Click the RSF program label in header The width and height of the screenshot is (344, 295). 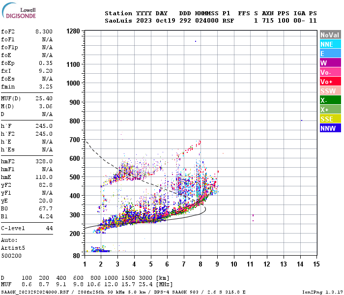click(228, 21)
